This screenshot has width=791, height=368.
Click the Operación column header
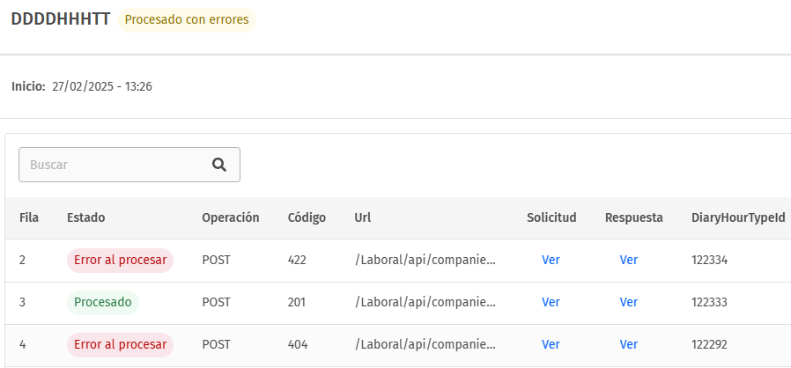231,217
